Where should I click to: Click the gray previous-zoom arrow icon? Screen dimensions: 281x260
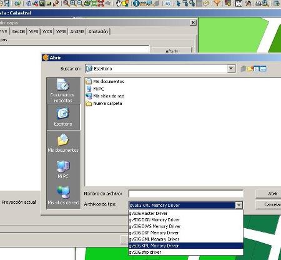[107, 3]
